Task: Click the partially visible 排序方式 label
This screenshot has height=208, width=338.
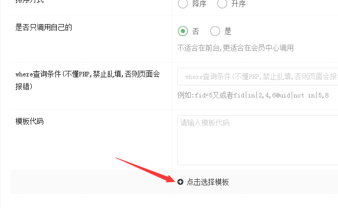Action: pyautogui.click(x=30, y=2)
